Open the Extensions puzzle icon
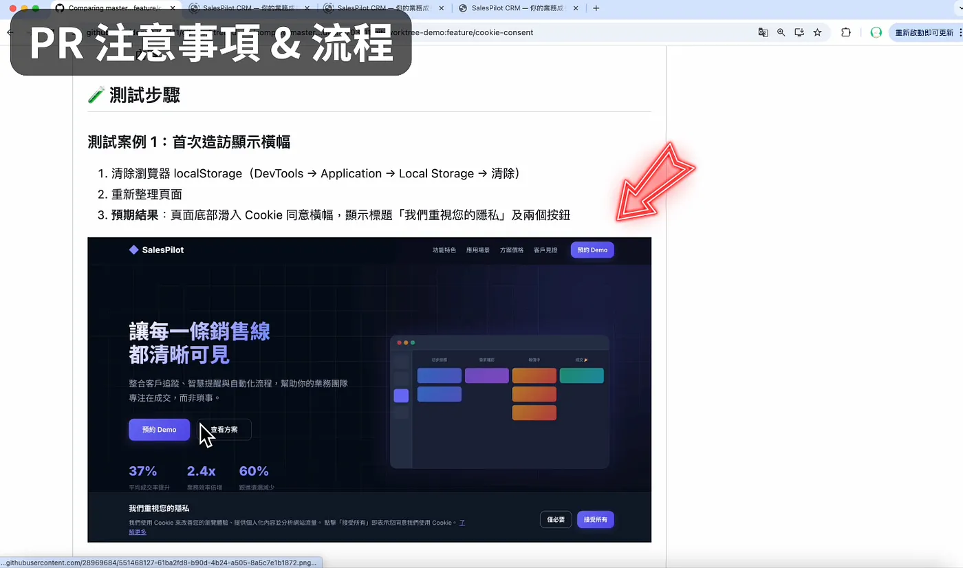 [846, 32]
